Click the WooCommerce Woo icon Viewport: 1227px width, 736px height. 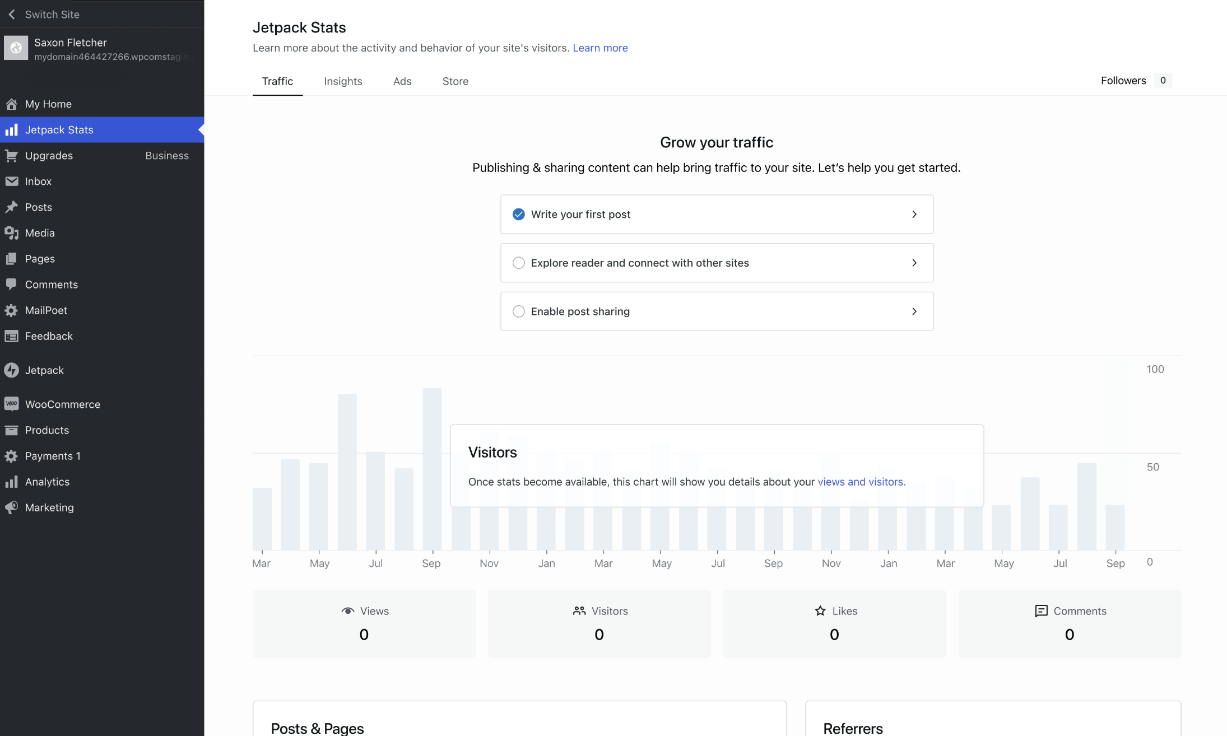11,404
